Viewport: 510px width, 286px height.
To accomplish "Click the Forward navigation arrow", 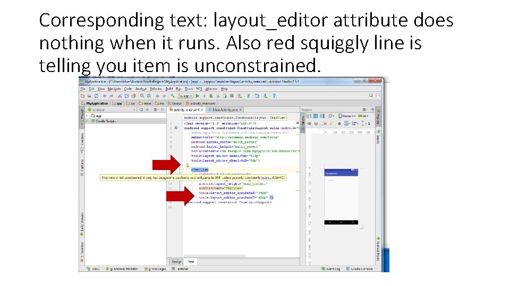I will [164, 96].
